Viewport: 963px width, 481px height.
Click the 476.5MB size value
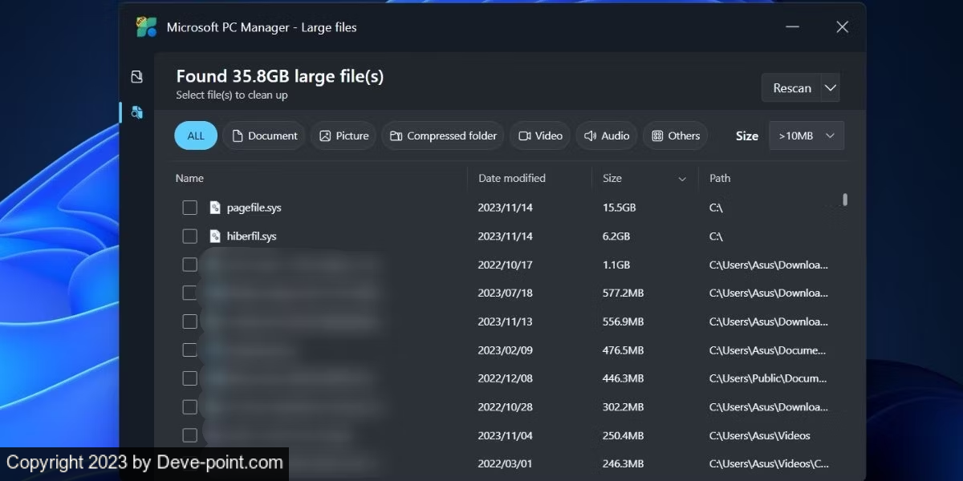coord(623,350)
